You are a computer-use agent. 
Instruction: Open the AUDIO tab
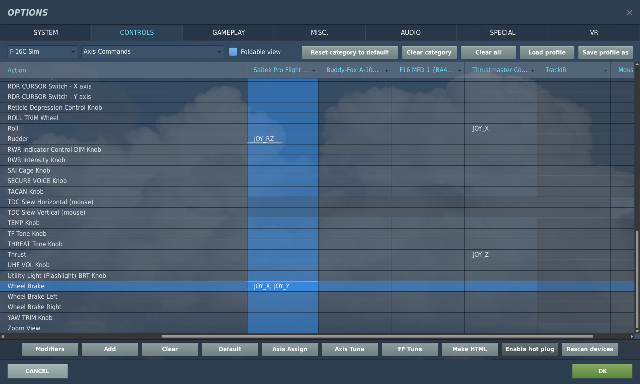[411, 33]
